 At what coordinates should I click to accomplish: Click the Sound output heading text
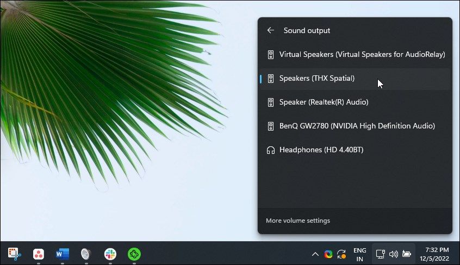tap(307, 31)
